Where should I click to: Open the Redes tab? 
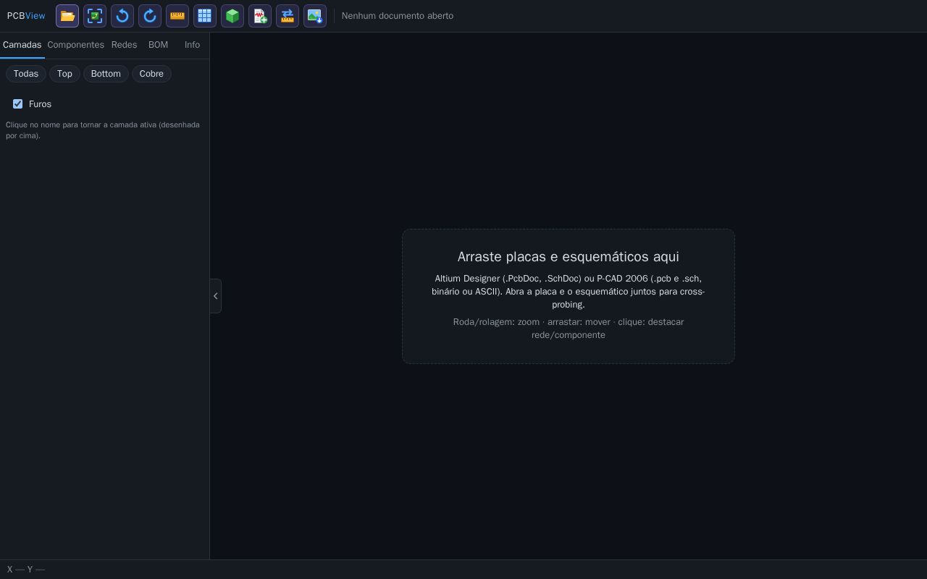point(124,45)
